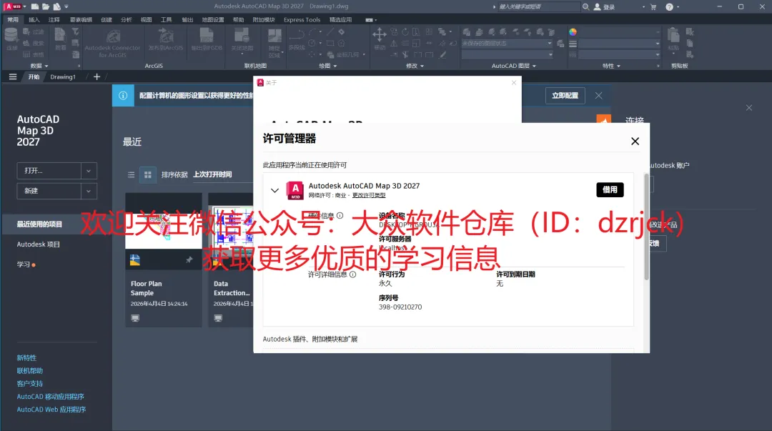772x431 pixels.
Task: Expand the AutoCAD 图层 ribbon panel
Action: click(x=513, y=66)
